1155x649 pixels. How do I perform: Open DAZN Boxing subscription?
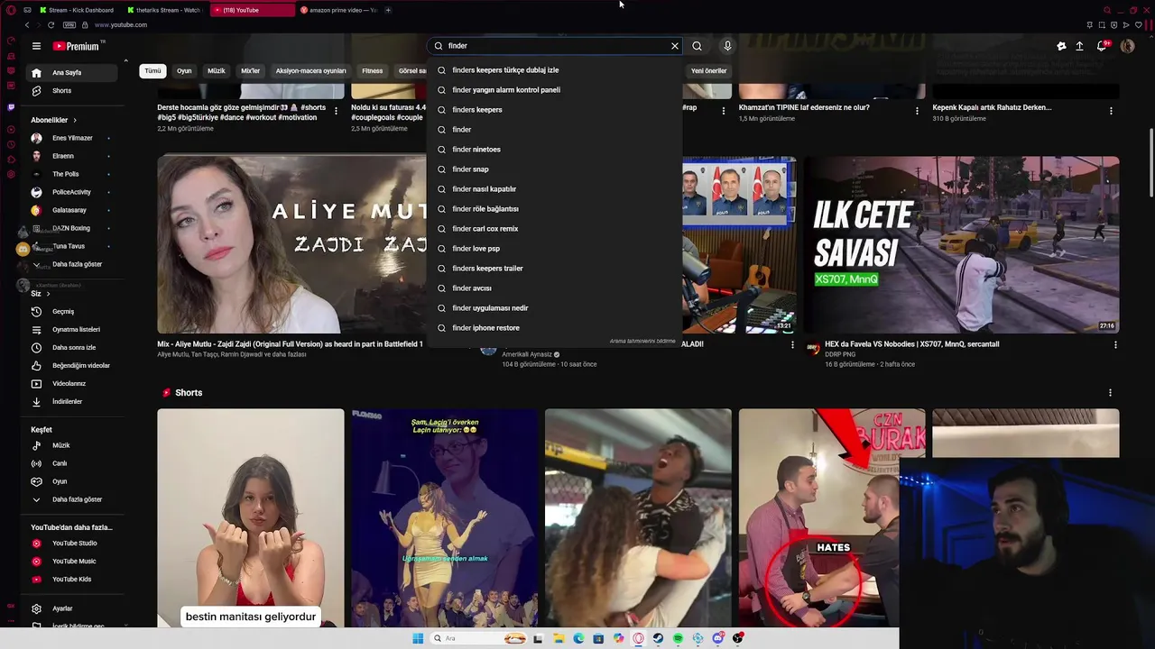72,228
